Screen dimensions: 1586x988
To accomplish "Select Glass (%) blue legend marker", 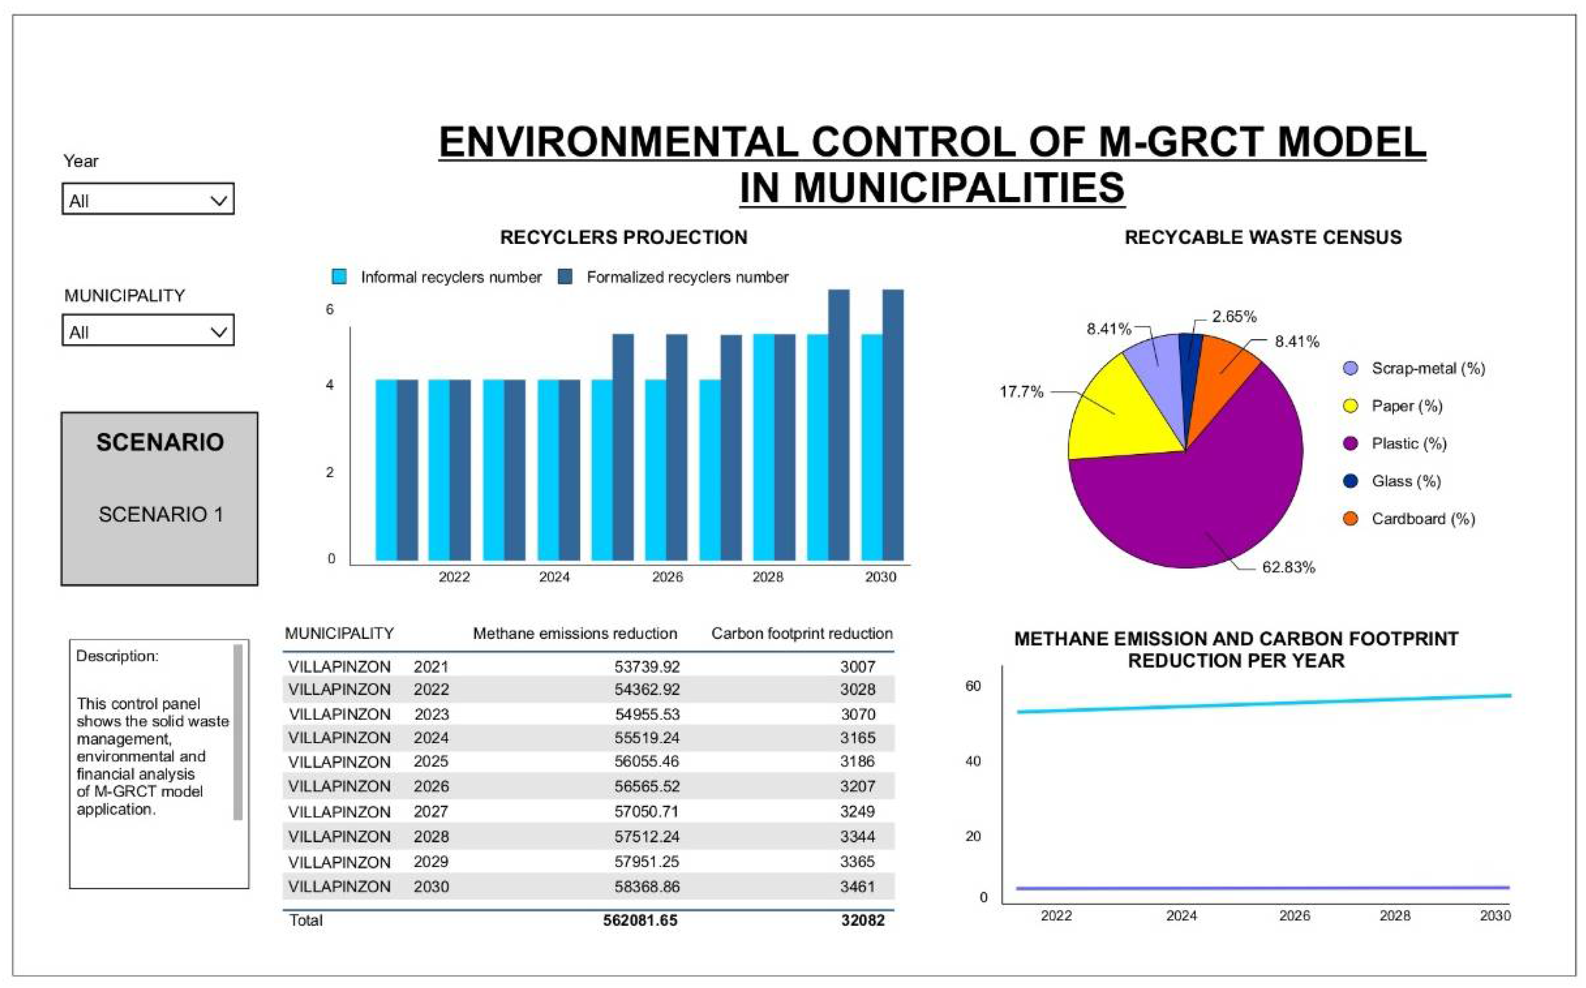I will coord(1350,482).
